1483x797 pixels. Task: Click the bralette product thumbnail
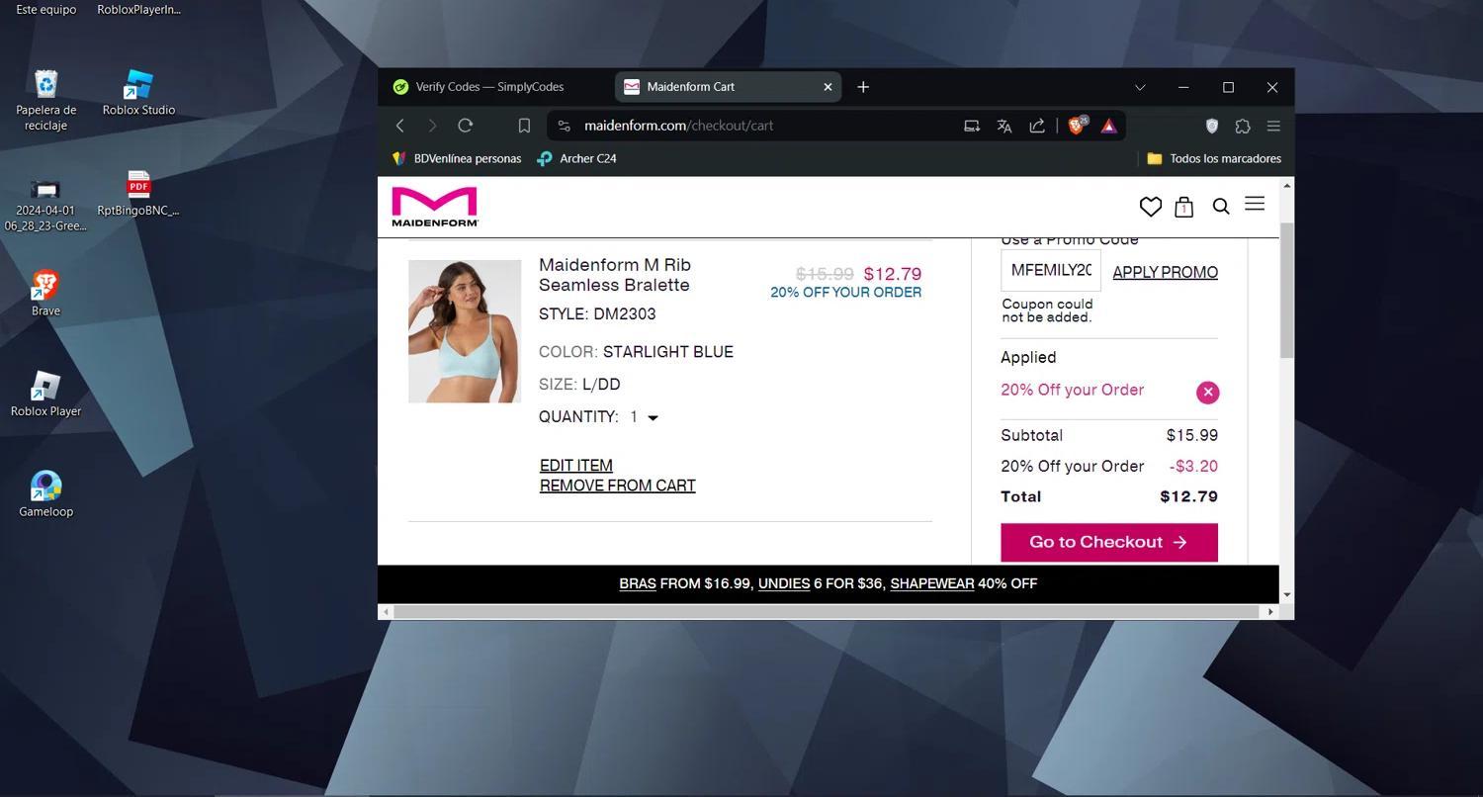point(465,331)
